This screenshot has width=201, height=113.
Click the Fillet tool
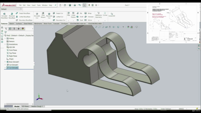coord(68,14)
